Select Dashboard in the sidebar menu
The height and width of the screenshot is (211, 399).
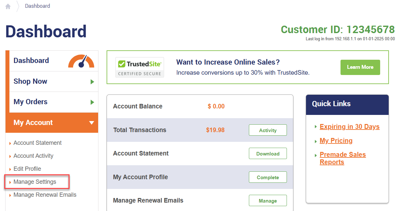(x=31, y=60)
